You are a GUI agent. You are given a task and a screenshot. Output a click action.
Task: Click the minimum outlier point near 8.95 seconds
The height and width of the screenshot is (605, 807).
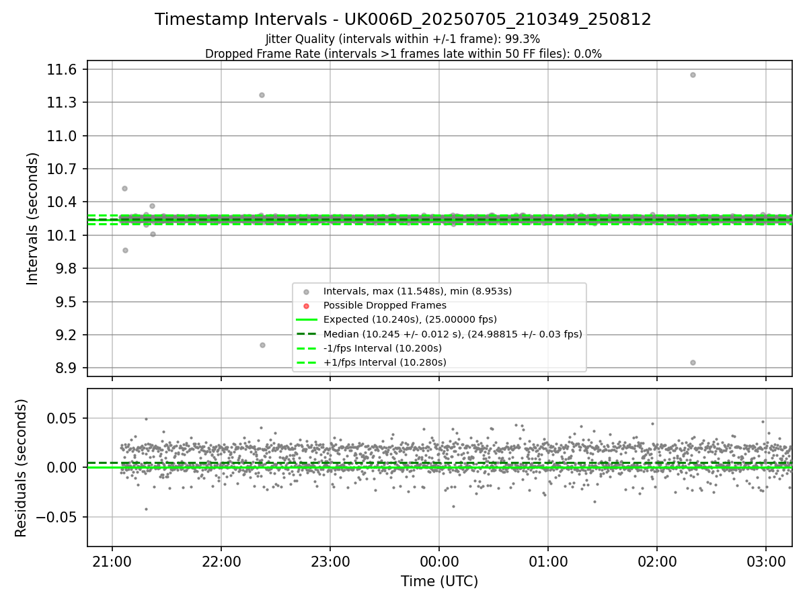click(x=693, y=362)
